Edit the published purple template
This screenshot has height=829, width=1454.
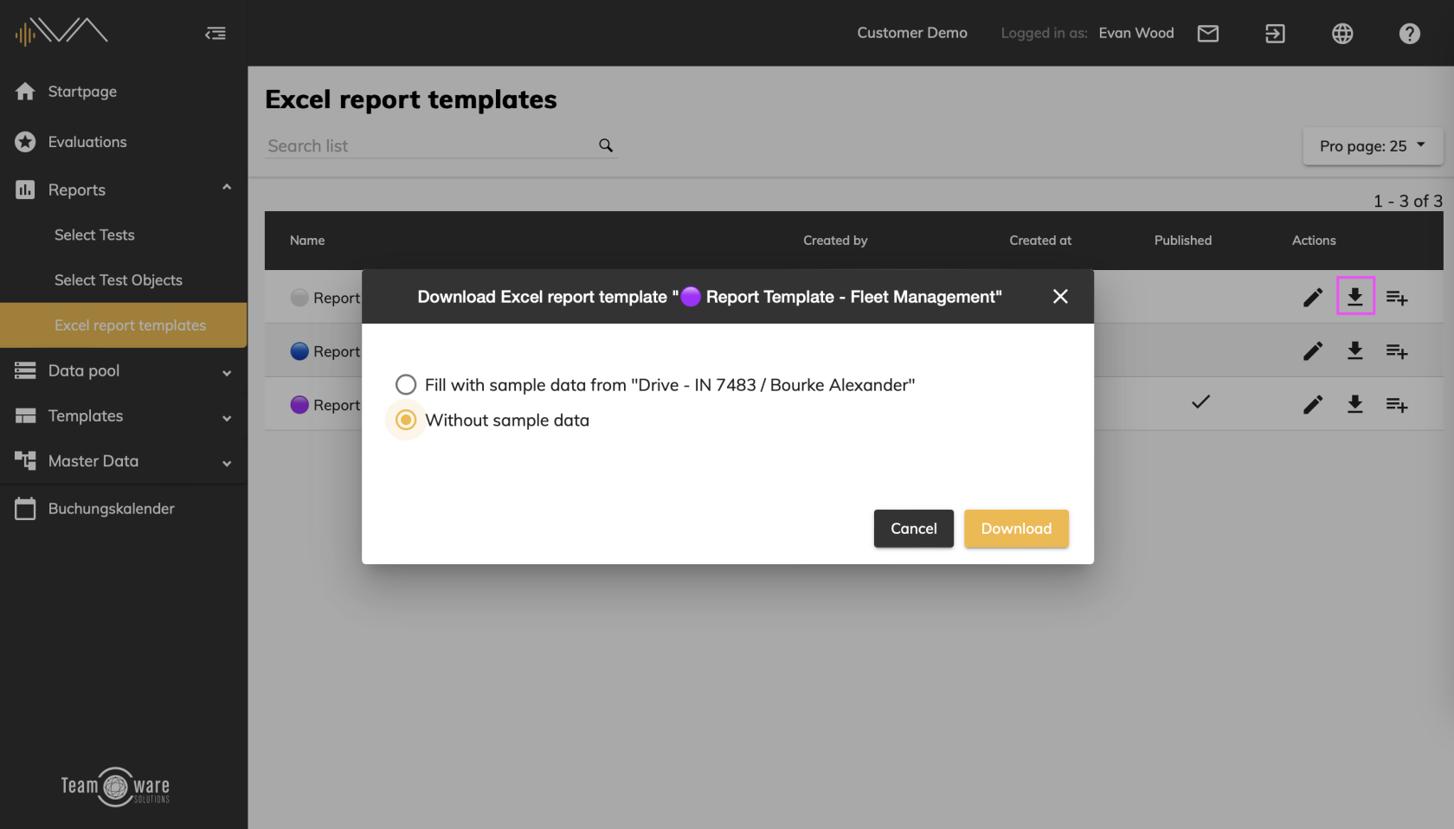1313,405
